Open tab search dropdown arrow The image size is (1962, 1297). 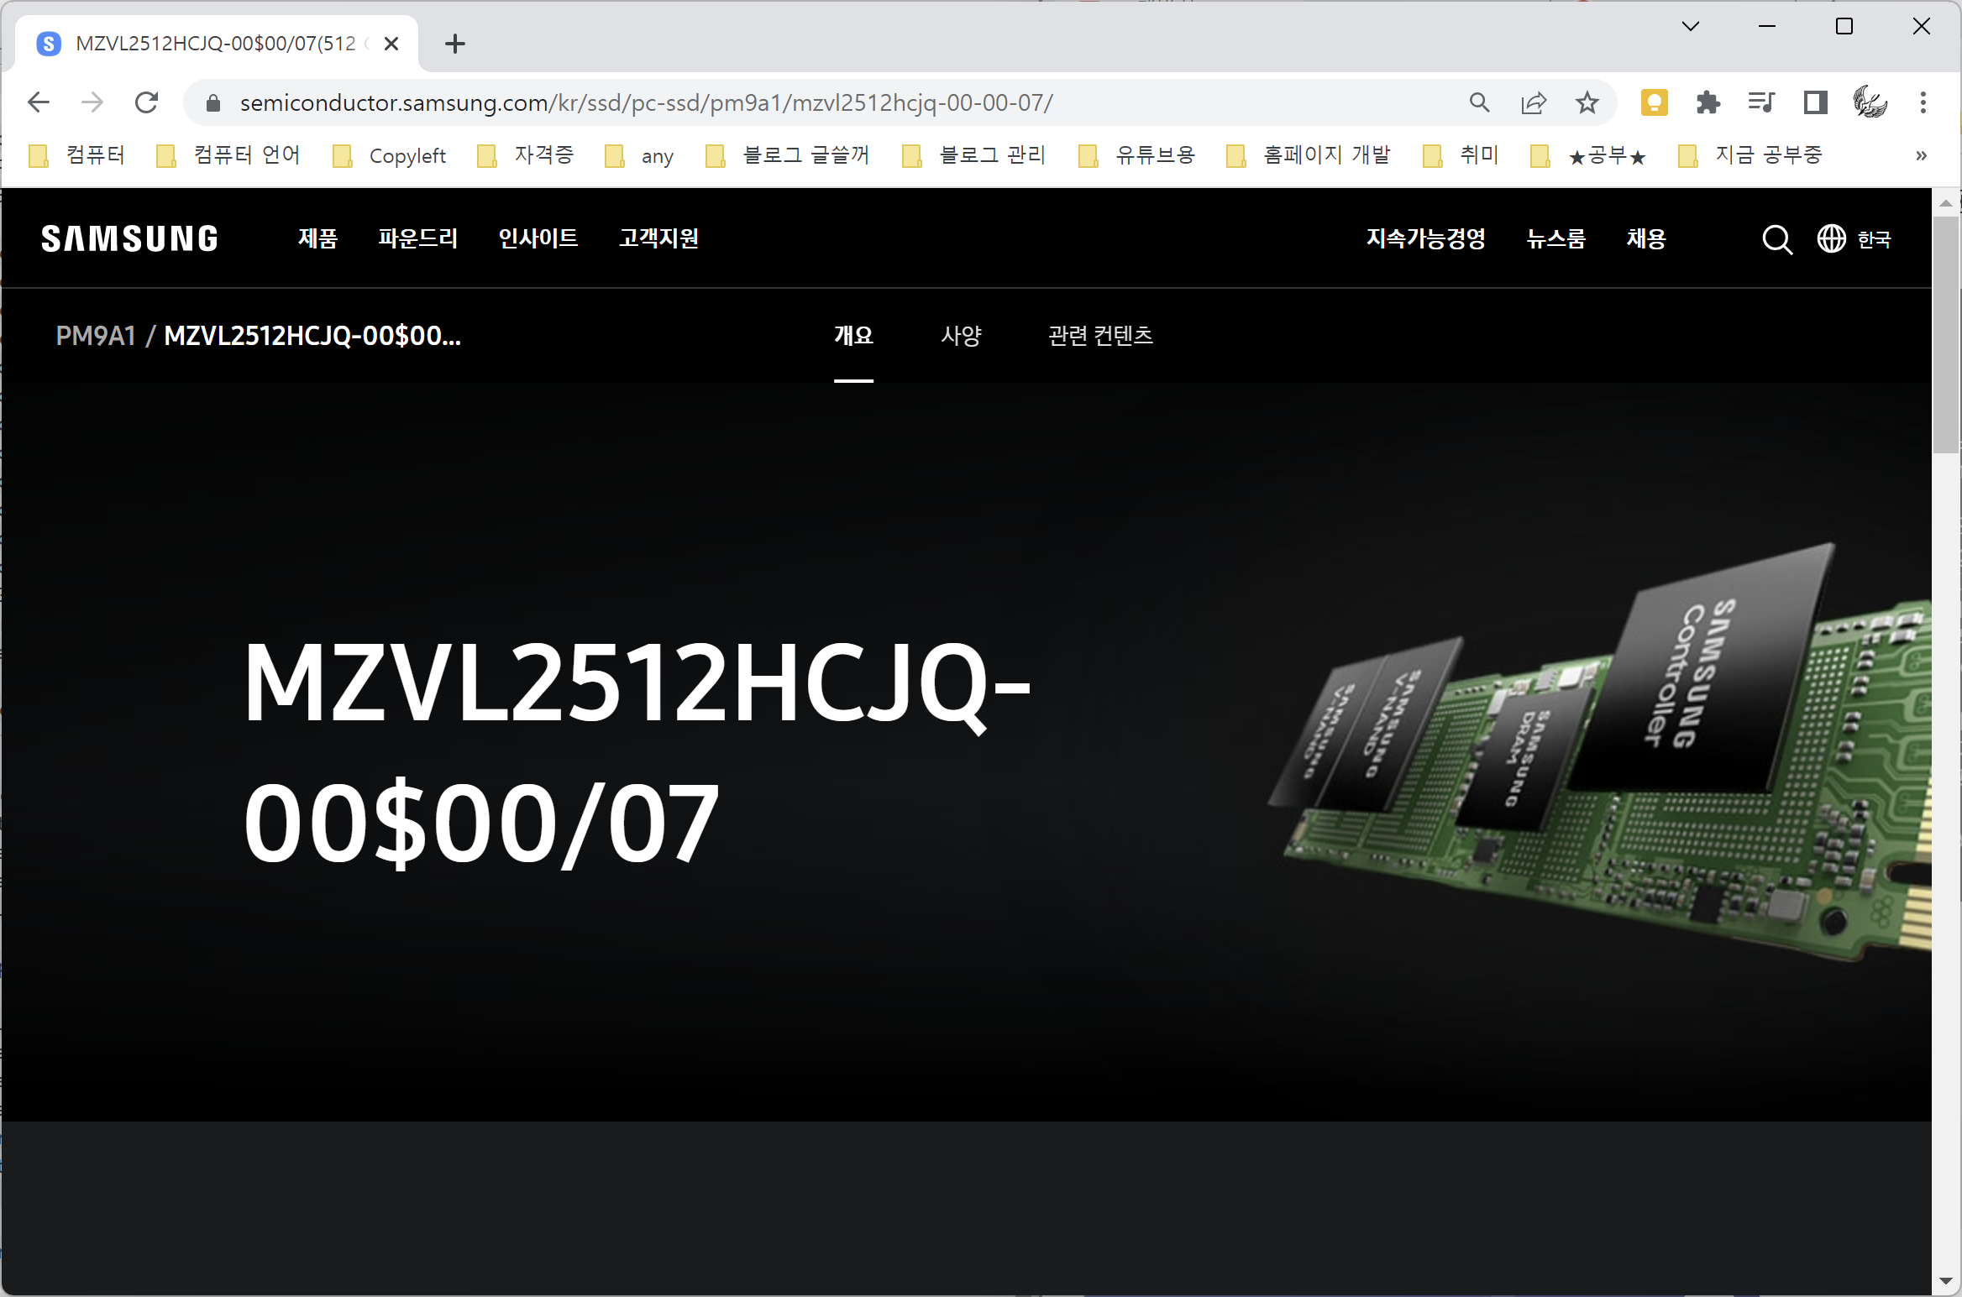pyautogui.click(x=1691, y=26)
